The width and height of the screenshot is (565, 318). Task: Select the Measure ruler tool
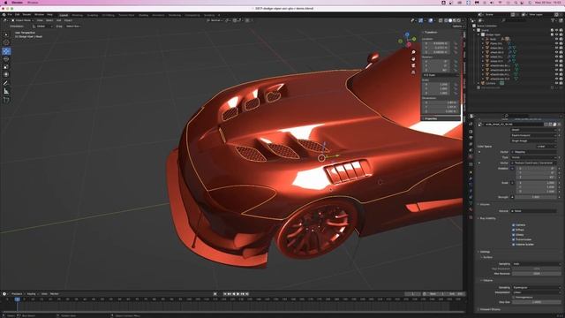click(x=6, y=91)
